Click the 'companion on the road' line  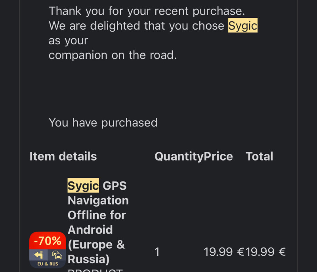pos(113,55)
